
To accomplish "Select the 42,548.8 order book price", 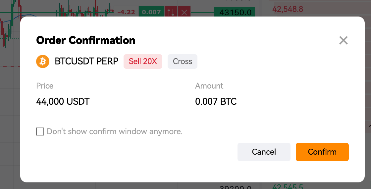I will [x=288, y=9].
